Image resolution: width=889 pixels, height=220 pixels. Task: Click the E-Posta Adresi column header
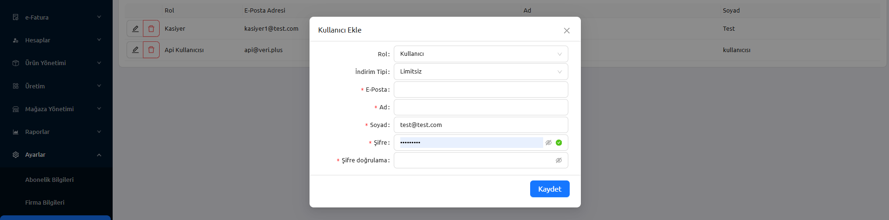pos(265,10)
